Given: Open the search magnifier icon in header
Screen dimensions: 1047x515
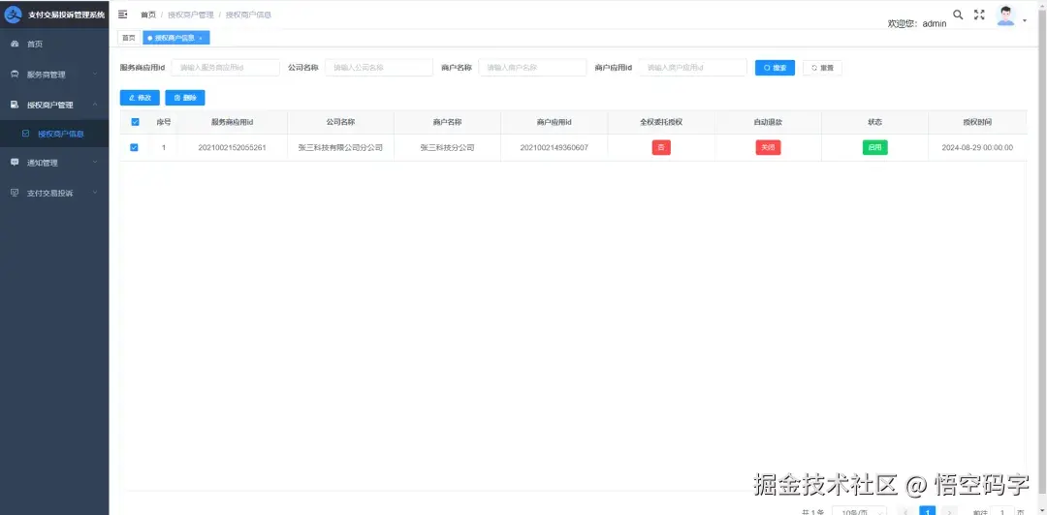Looking at the screenshot, I should pos(958,15).
